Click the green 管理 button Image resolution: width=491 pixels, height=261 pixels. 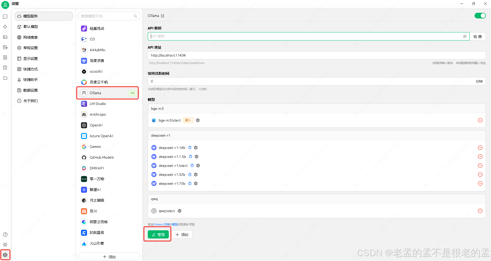(x=158, y=234)
